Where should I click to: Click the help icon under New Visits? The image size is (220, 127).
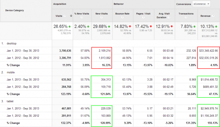click(102, 17)
